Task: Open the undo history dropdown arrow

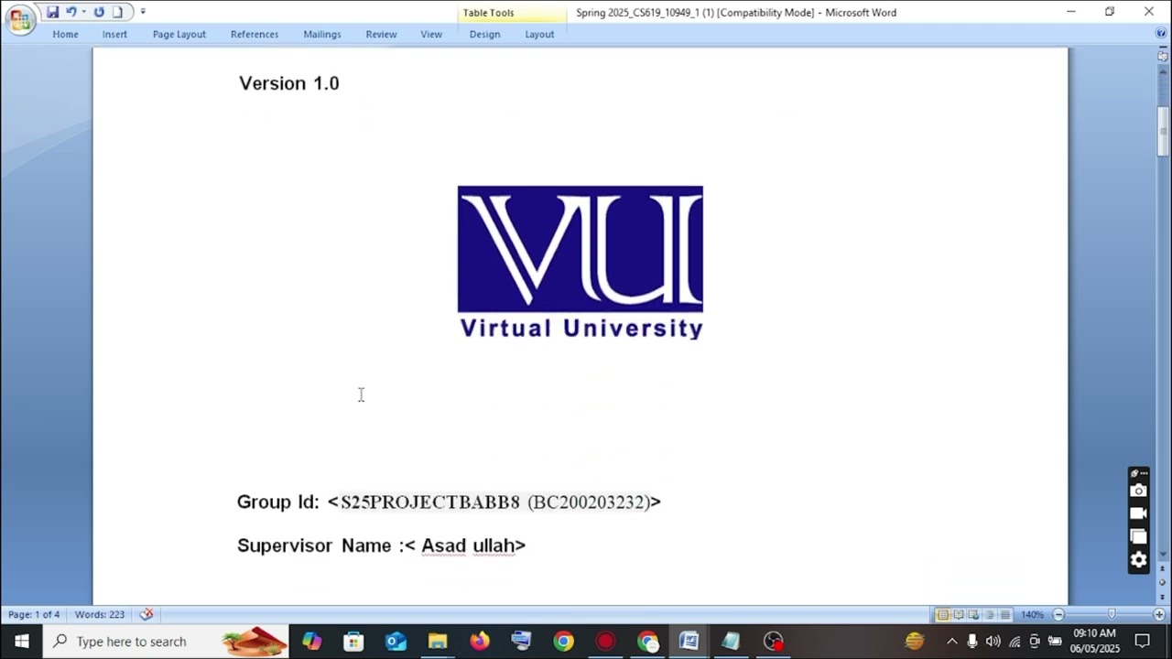Action: [83, 12]
